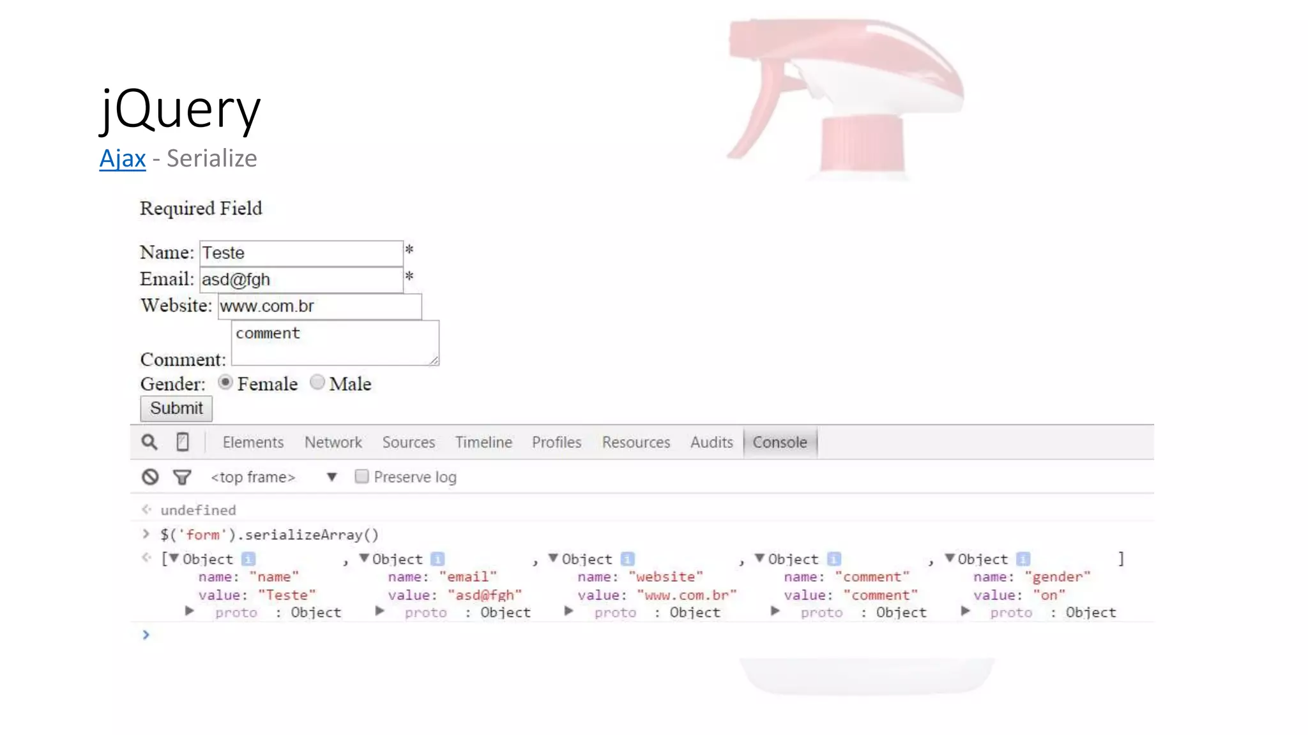The width and height of the screenshot is (1308, 735).
Task: Open the top frame dropdown
Action: (x=273, y=477)
